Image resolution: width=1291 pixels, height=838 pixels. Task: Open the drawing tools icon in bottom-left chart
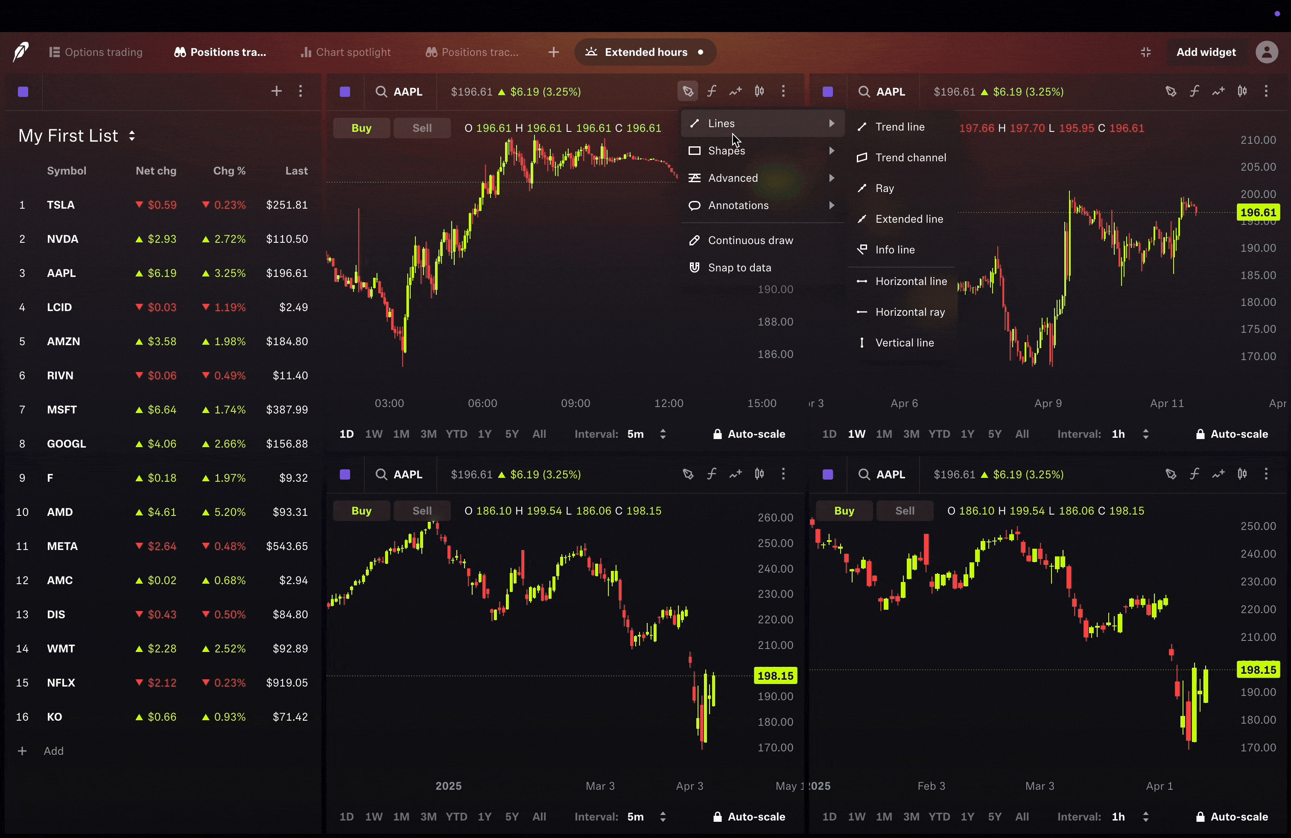click(688, 474)
